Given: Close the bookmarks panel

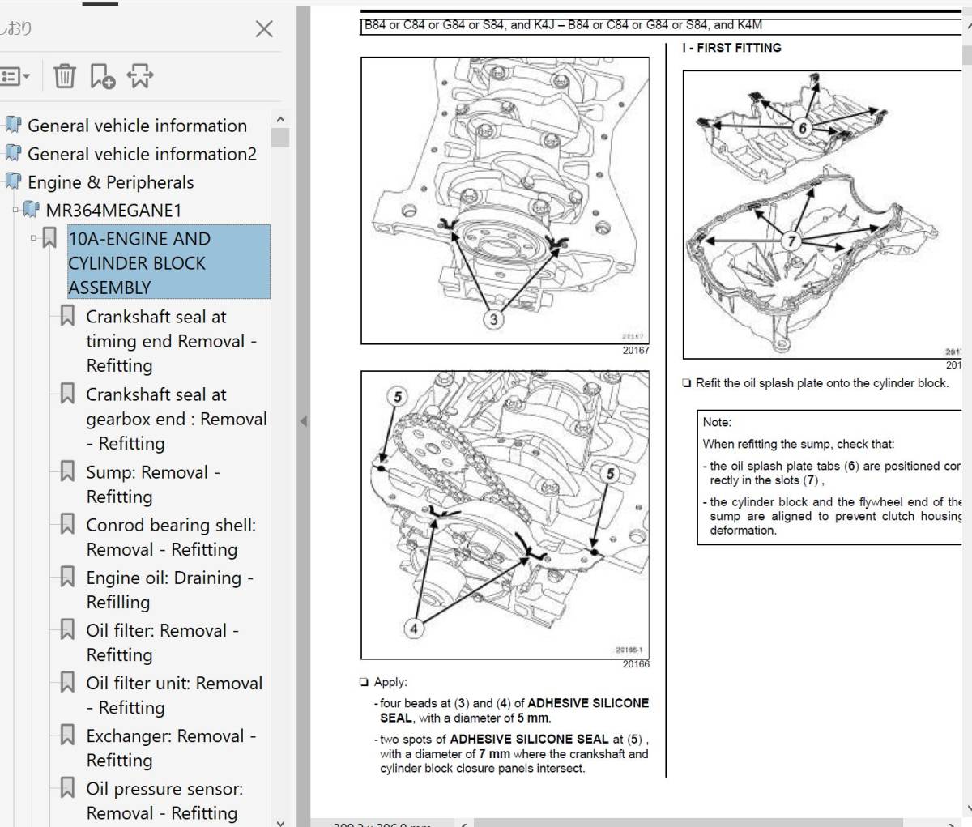Looking at the screenshot, I should point(264,29).
